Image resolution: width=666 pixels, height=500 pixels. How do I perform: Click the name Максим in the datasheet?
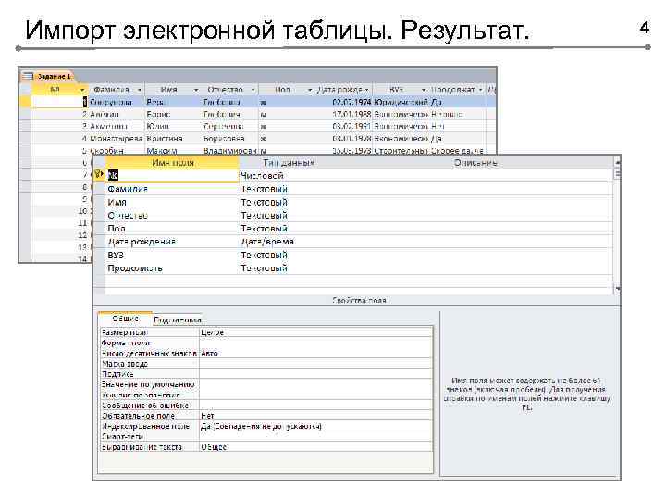point(162,151)
